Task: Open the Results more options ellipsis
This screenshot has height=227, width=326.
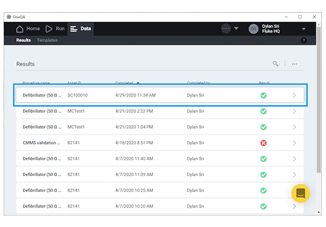Action: pyautogui.click(x=294, y=64)
